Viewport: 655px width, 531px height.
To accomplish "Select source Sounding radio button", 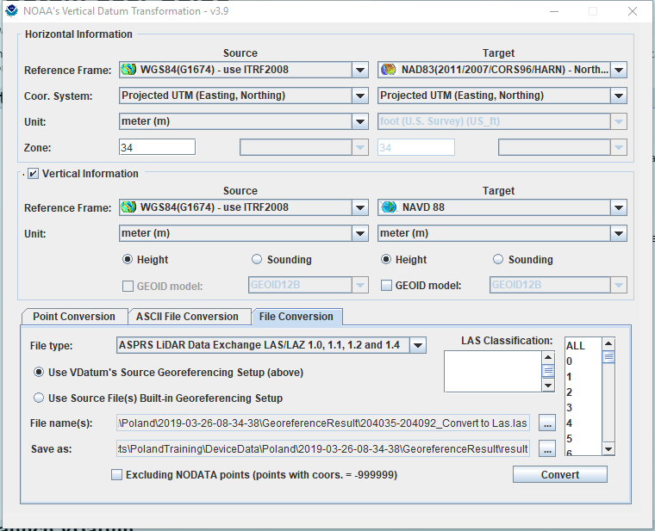I will coord(257,259).
